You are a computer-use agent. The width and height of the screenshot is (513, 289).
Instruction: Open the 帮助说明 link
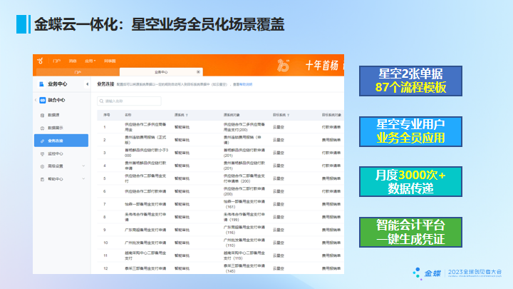coord(246,84)
